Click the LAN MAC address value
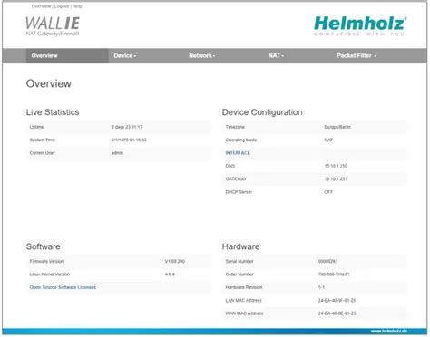 pyautogui.click(x=337, y=301)
